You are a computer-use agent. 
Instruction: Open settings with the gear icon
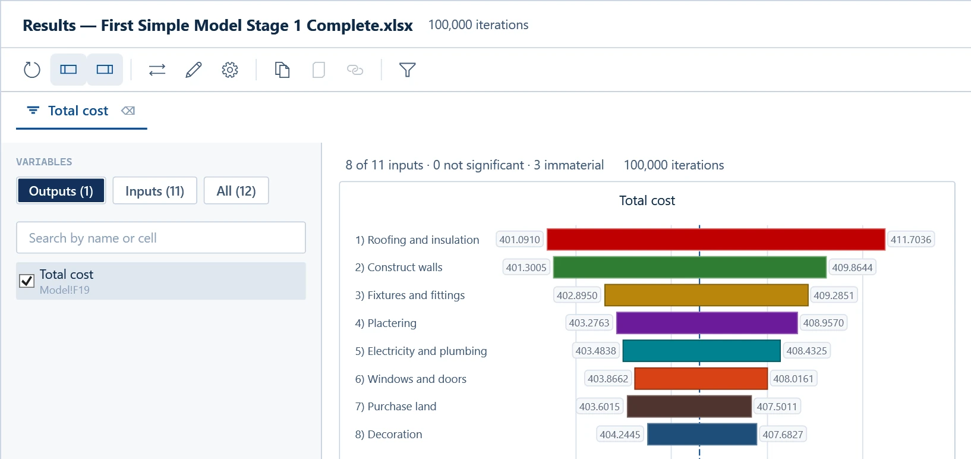coord(230,70)
